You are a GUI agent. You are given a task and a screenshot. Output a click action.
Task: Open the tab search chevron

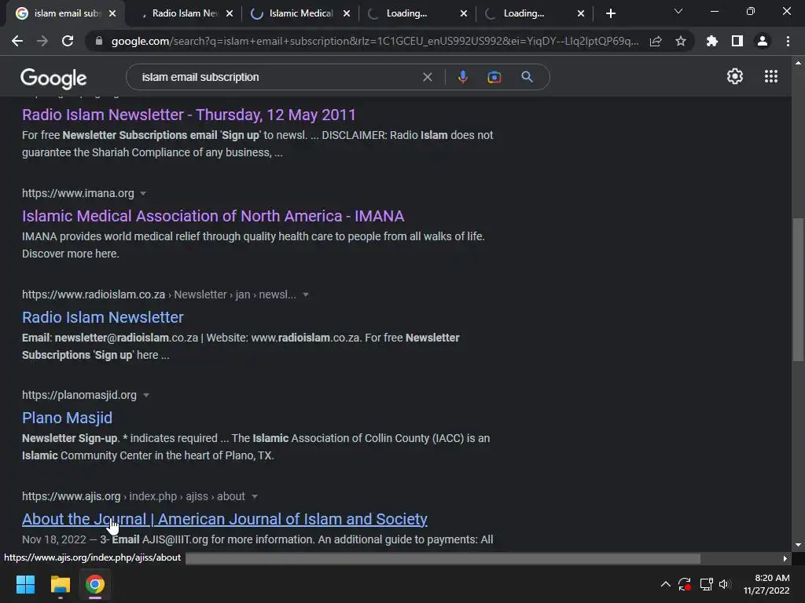tap(678, 11)
